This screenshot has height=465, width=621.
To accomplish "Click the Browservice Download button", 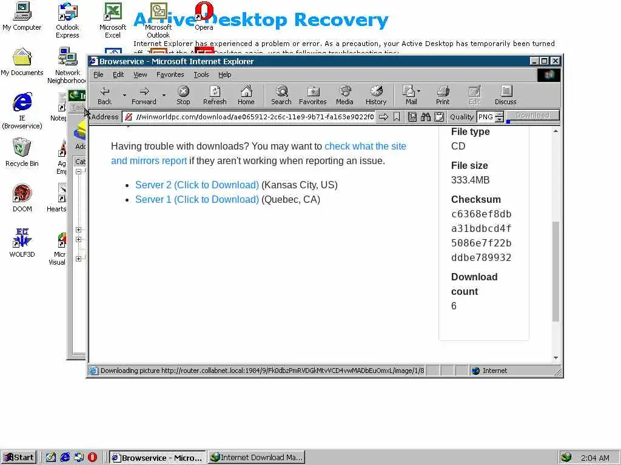I will pyautogui.click(x=533, y=116).
